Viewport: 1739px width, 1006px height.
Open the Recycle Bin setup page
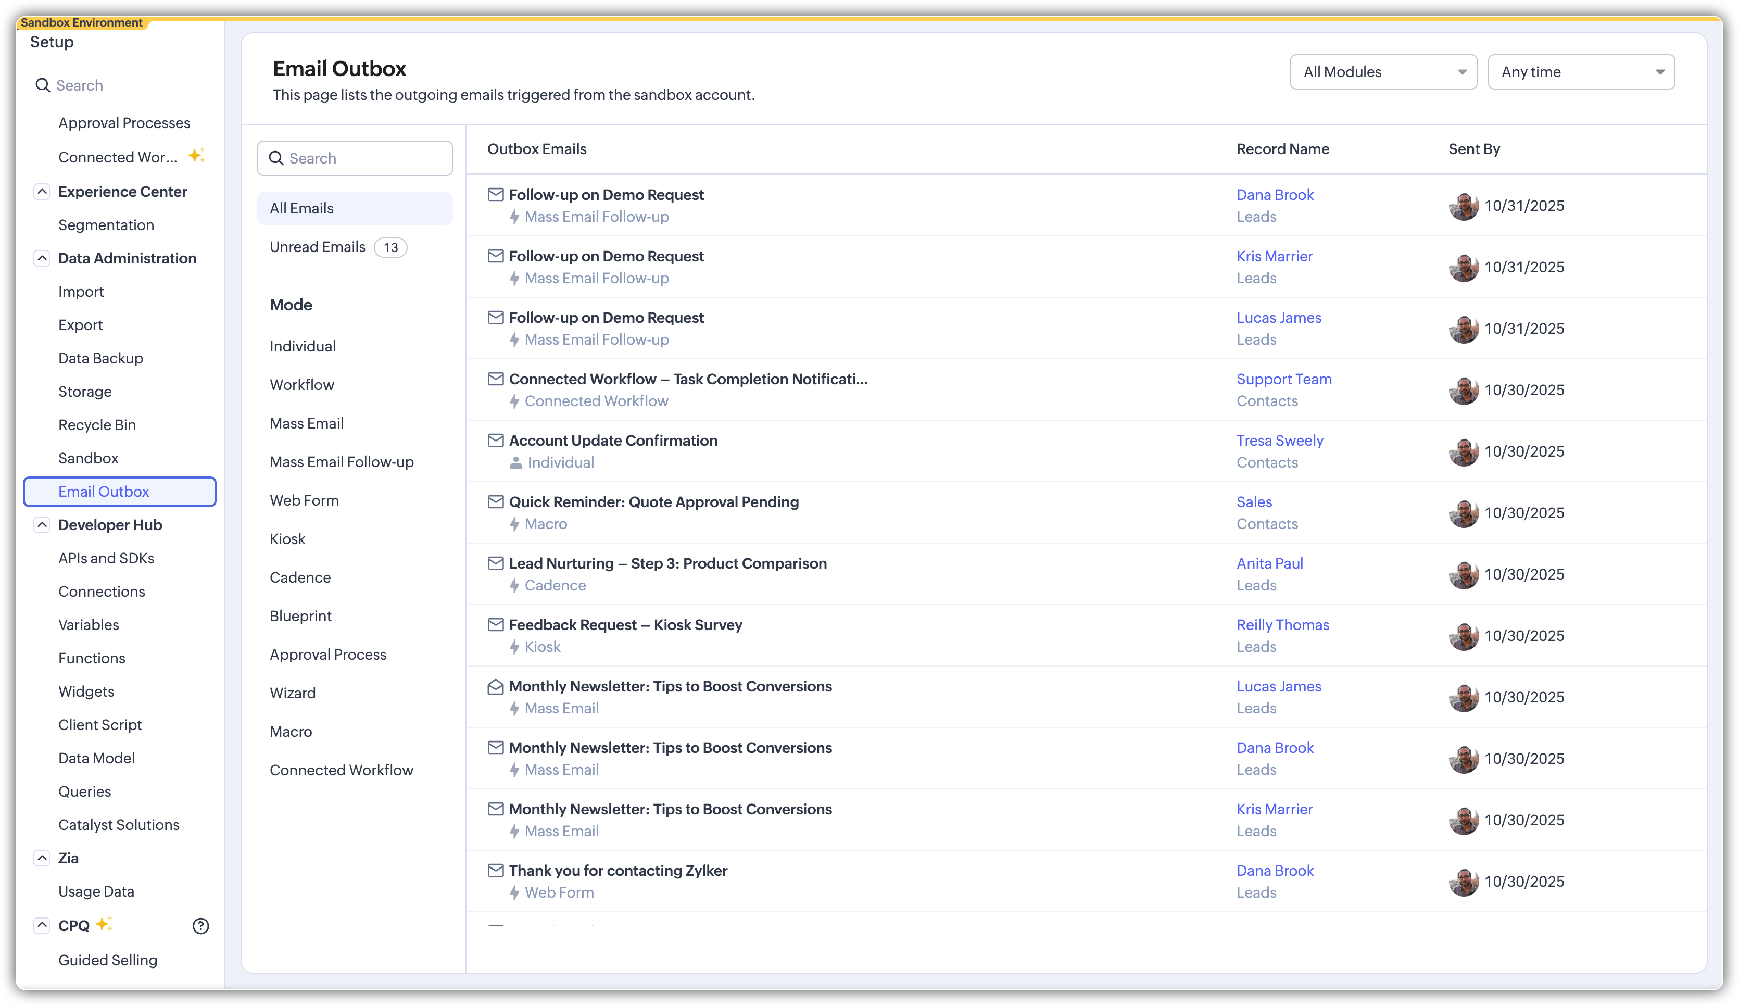[x=97, y=425]
